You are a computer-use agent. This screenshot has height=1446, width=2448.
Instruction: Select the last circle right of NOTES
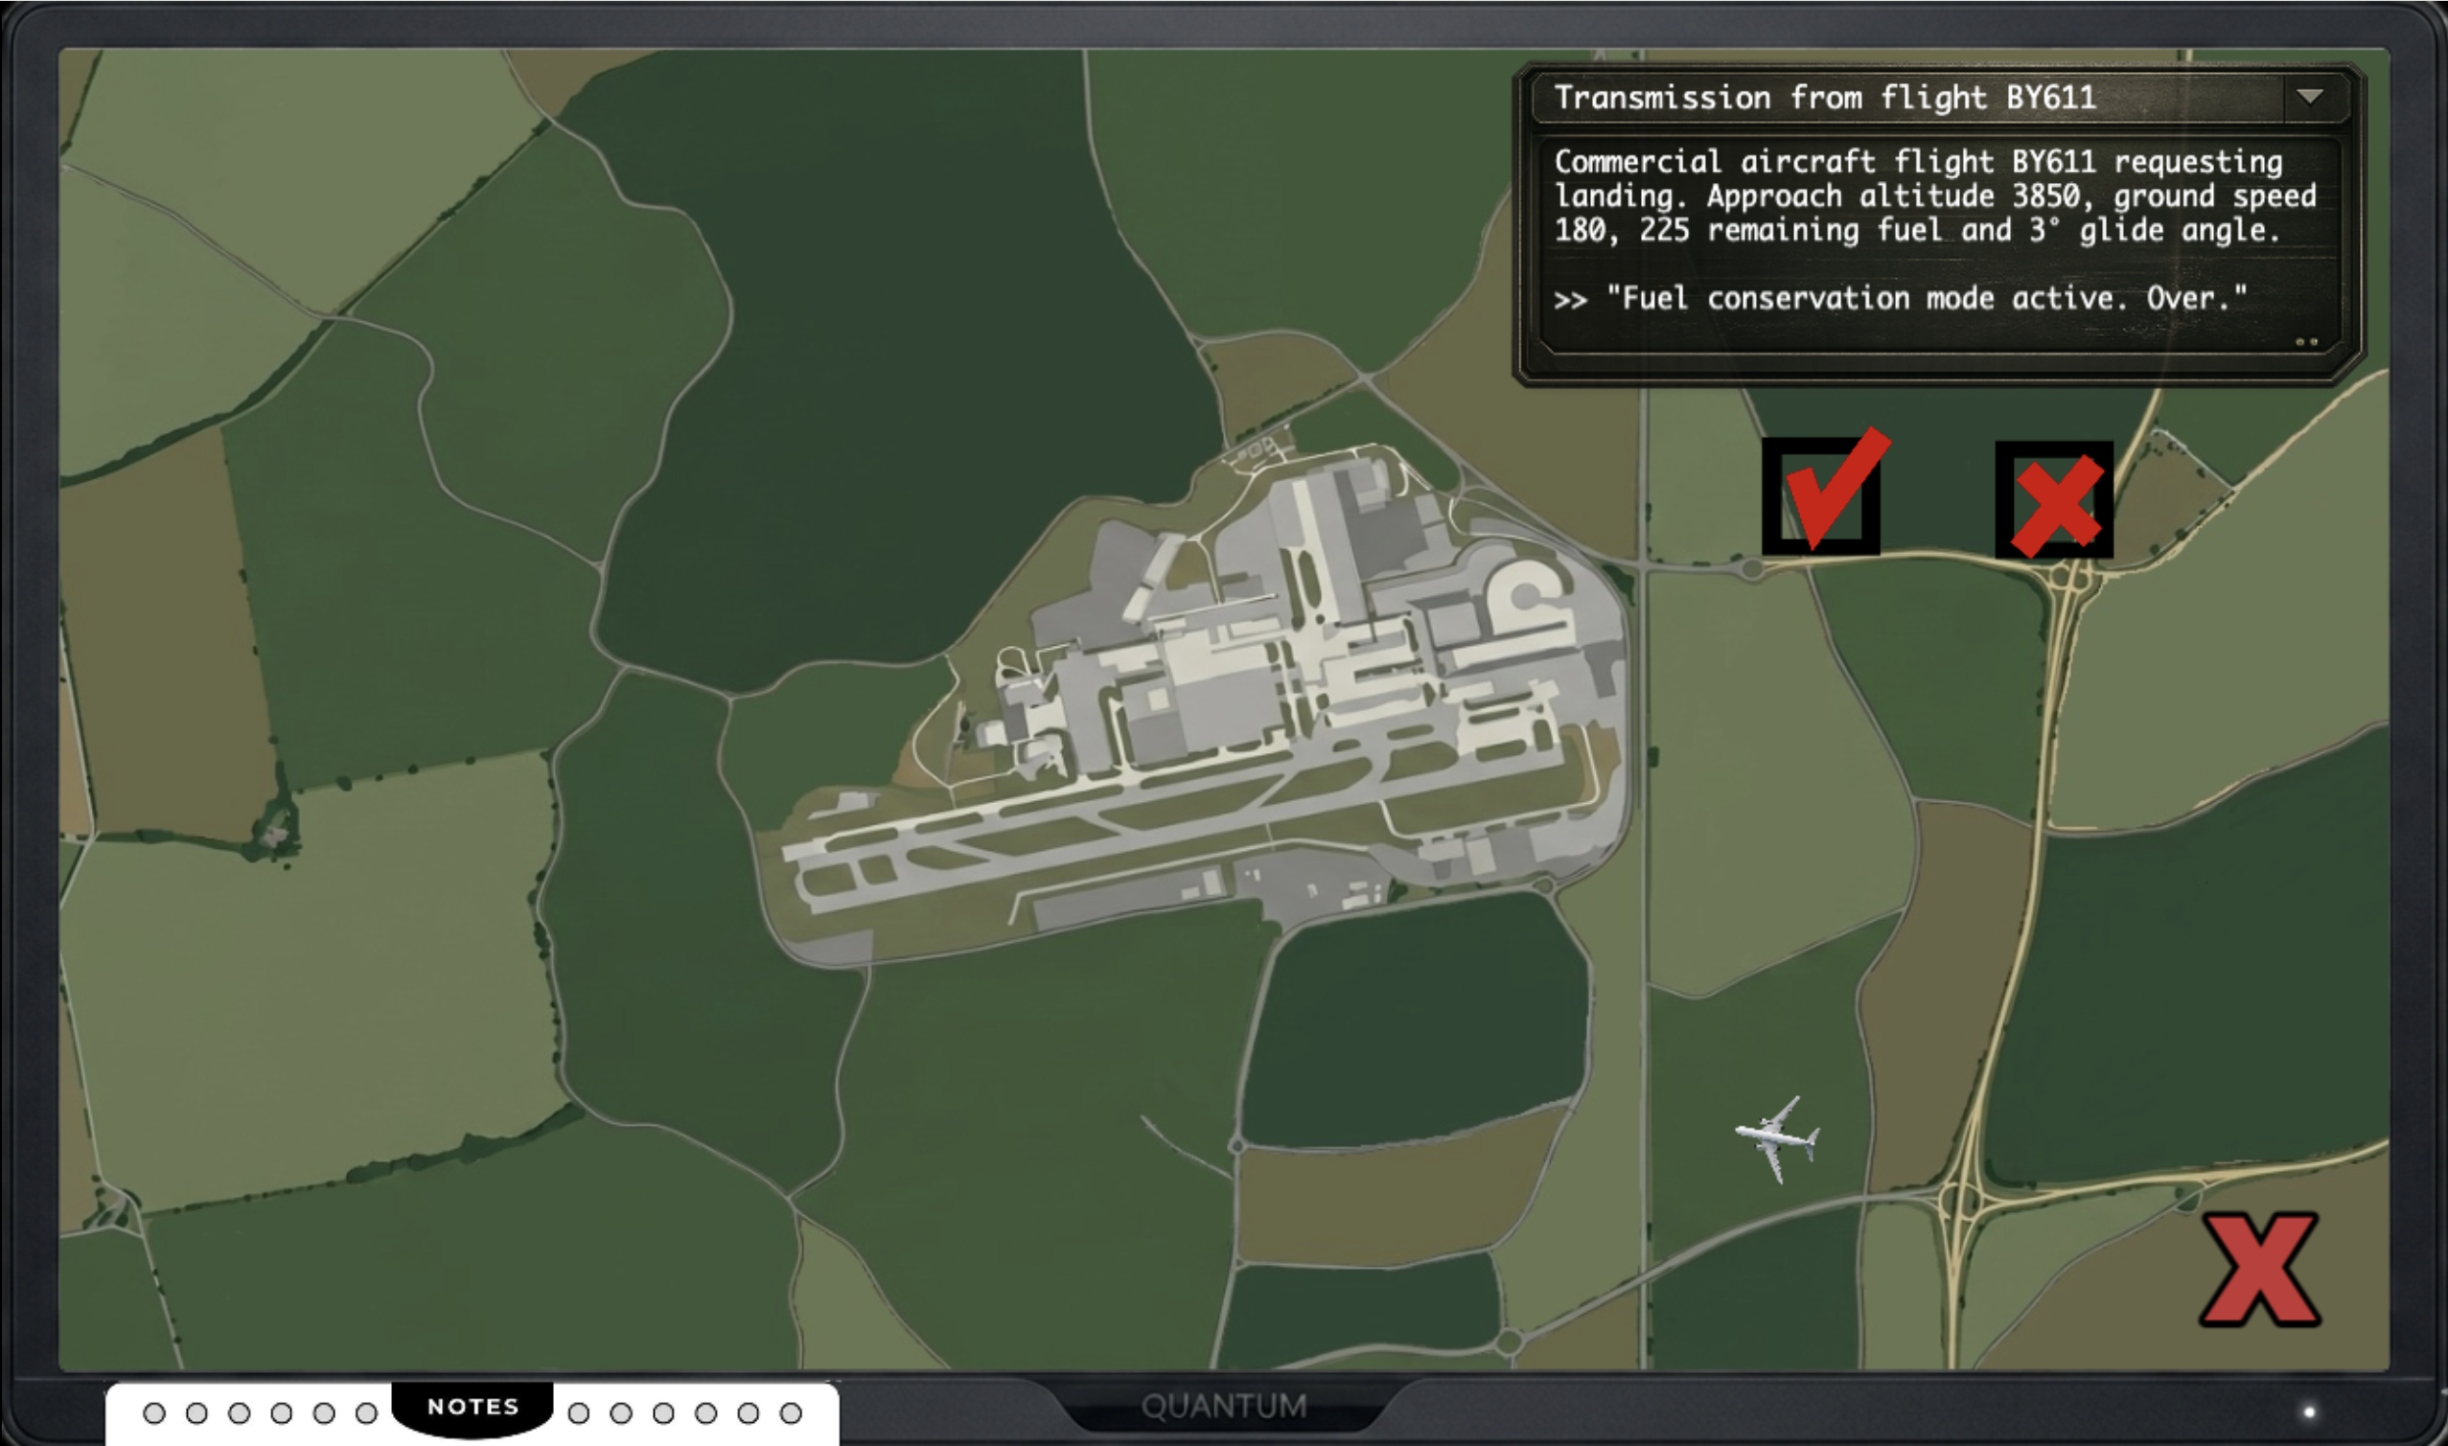(x=792, y=1412)
